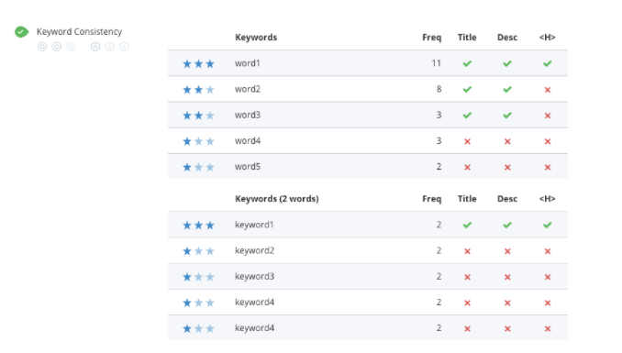Click the one-star rating in word4 row
Image resolution: width=622 pixels, height=353 pixels.
[x=198, y=141]
